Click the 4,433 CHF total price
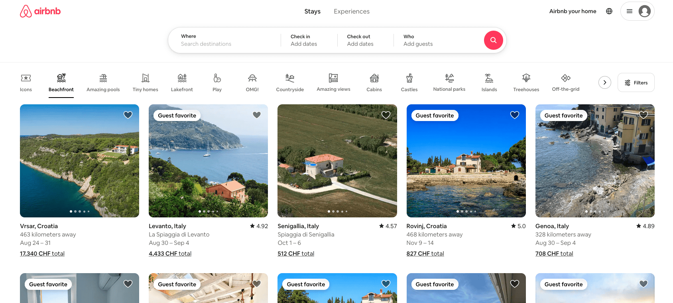The width and height of the screenshot is (673, 303). (170, 254)
